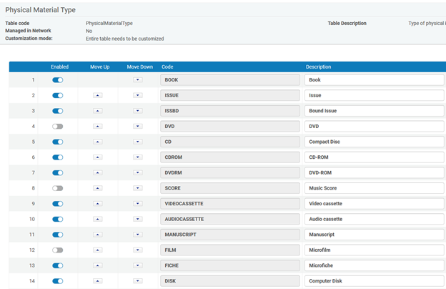Move the DVDRM row down
446x289 pixels.
coord(138,172)
